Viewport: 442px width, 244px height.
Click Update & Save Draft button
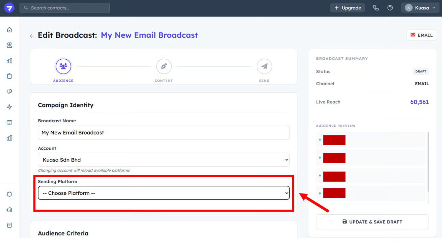click(x=372, y=222)
